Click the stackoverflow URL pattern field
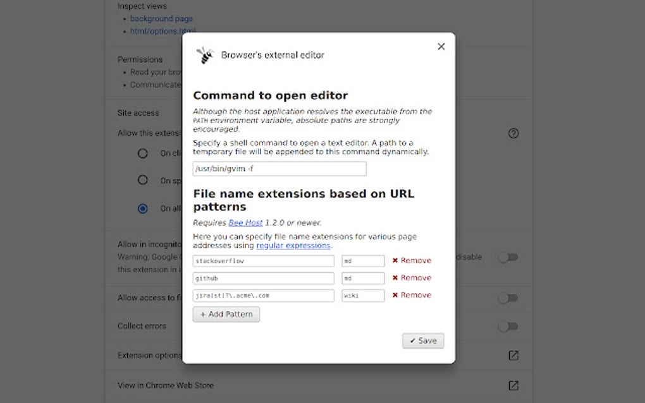This screenshot has width=645, height=403. (263, 261)
